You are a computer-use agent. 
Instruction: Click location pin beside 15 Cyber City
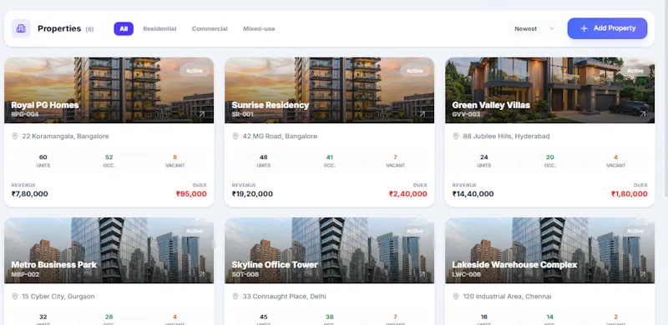(x=15, y=296)
